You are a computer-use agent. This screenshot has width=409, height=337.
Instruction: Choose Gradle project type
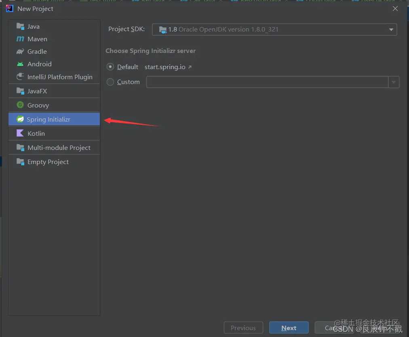tap(54, 51)
